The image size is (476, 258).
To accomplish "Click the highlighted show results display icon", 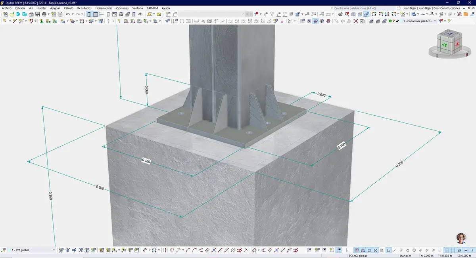I will [339, 250].
